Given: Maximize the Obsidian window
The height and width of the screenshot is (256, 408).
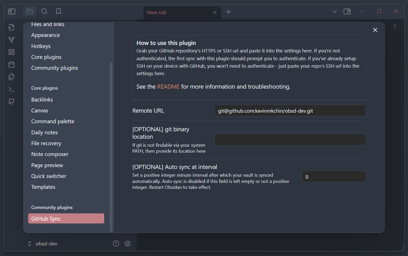Looking at the screenshot, I should pos(379,11).
